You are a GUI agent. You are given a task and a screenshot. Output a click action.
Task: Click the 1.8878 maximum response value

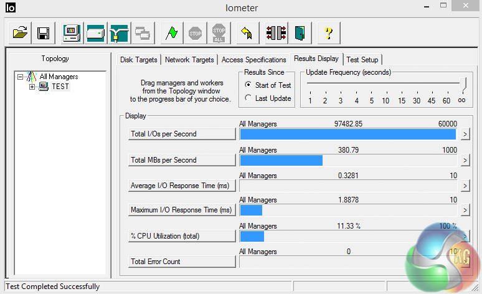(348, 200)
